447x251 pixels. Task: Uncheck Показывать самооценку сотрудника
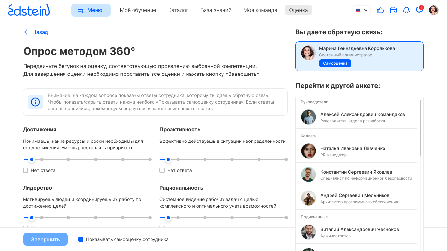[81, 239]
